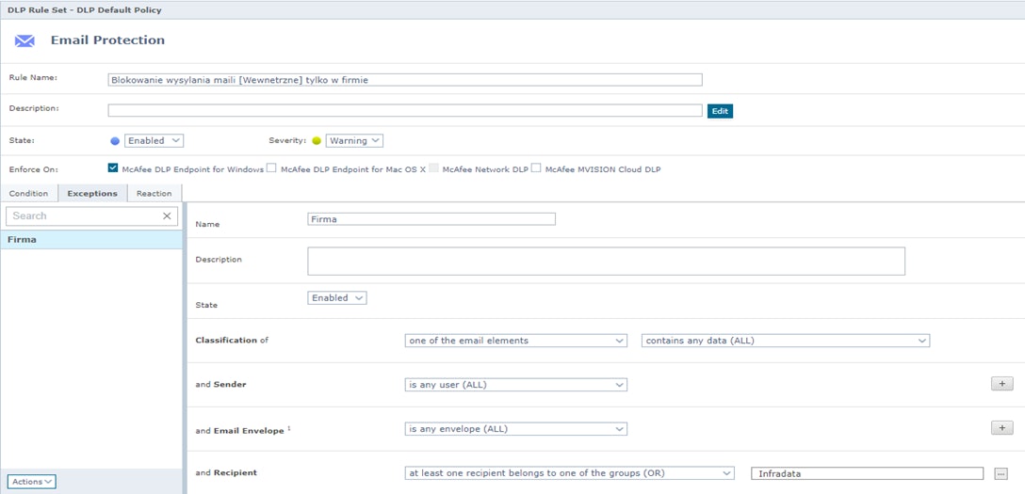The image size is (1025, 494).
Task: Open recipient group browser ellipsis button
Action: [x=1001, y=473]
